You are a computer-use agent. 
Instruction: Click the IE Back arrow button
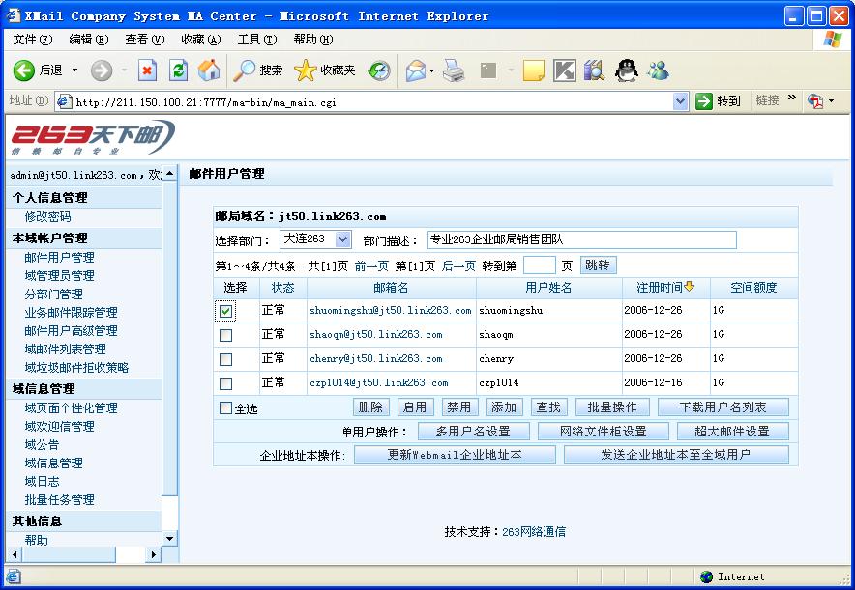click(25, 70)
